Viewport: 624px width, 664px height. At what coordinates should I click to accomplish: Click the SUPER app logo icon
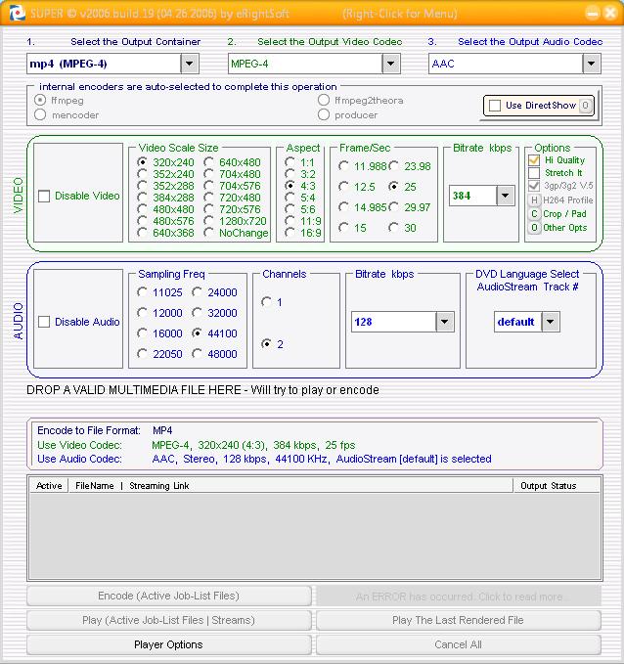click(17, 13)
